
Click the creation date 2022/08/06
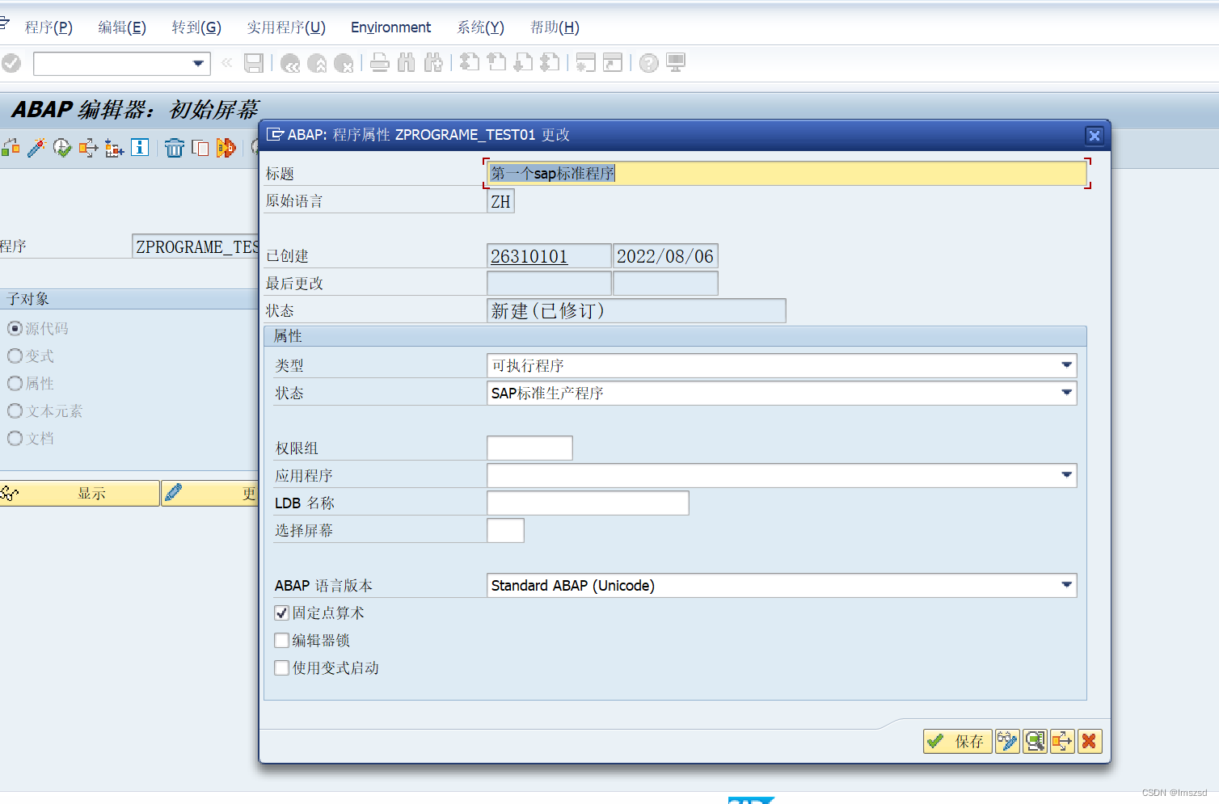coord(665,256)
